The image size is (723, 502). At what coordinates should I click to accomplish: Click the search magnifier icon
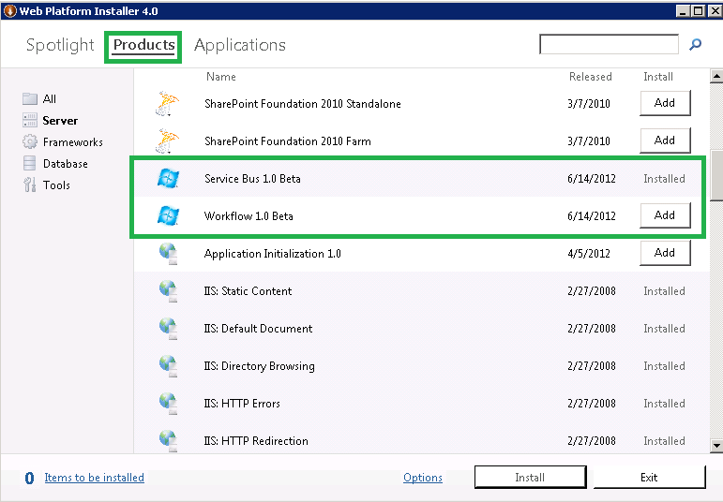pos(695,44)
